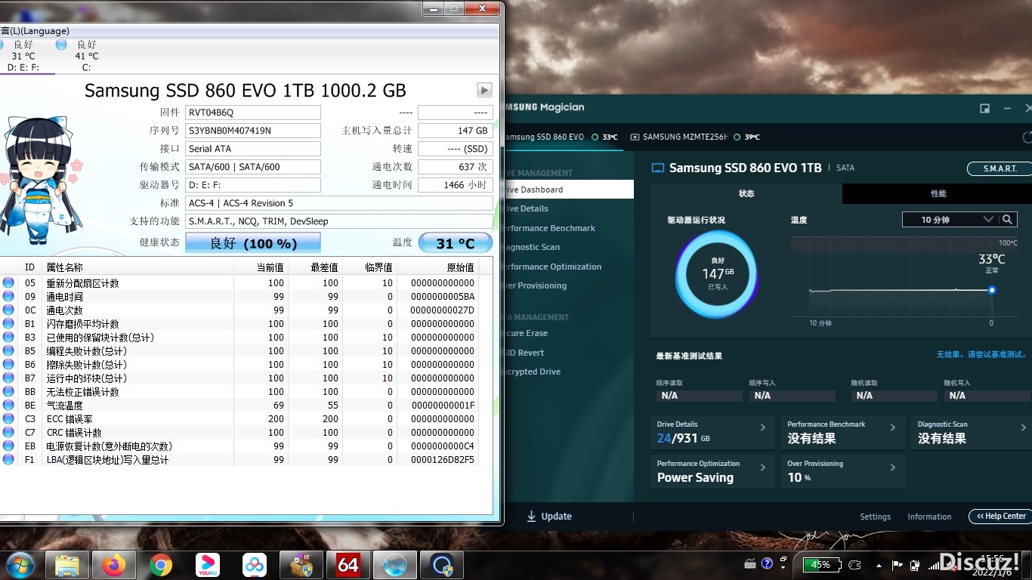The image size is (1032, 580).
Task: Click the status orb for ID 05 row
Action: pyautogui.click(x=8, y=282)
